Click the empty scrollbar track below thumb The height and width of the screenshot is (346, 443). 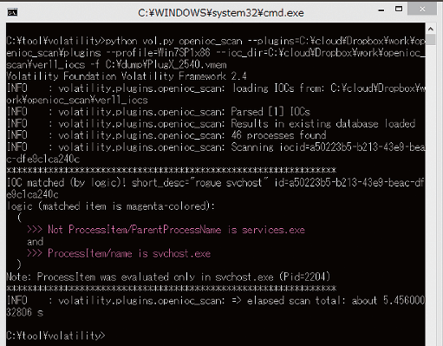click(x=431, y=193)
